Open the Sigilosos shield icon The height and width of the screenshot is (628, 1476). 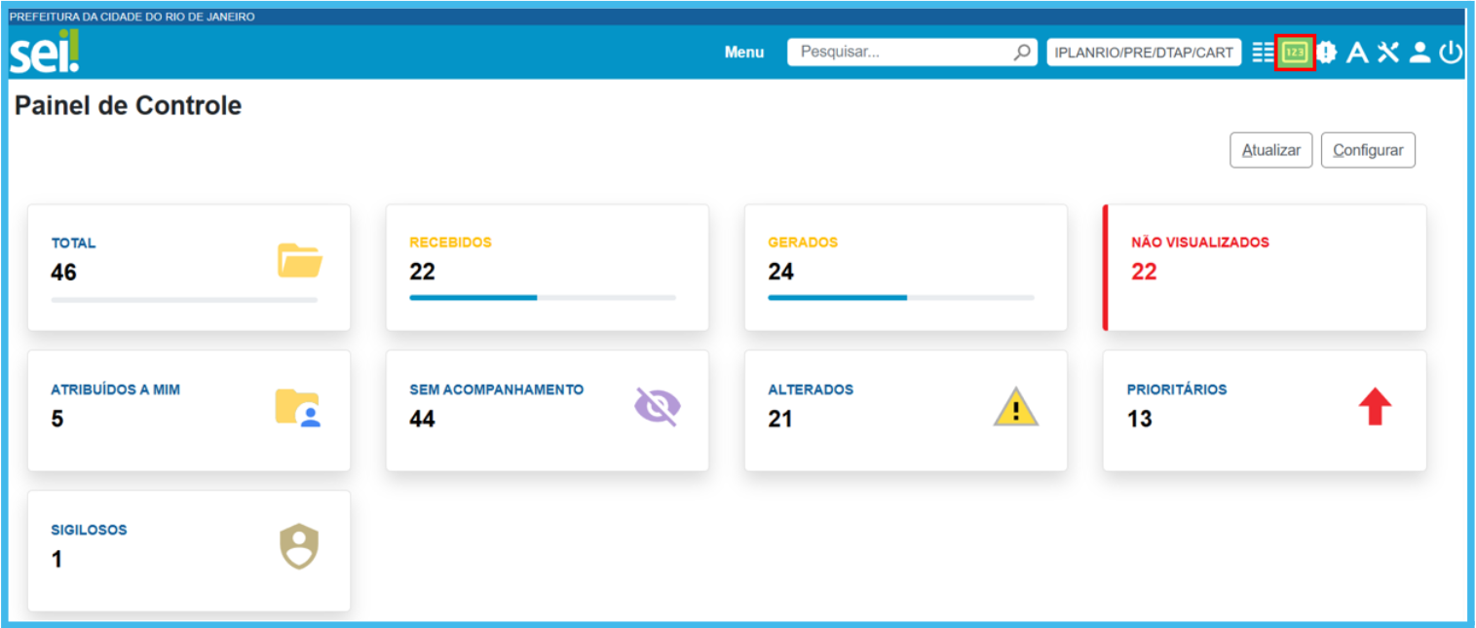pyautogui.click(x=299, y=547)
